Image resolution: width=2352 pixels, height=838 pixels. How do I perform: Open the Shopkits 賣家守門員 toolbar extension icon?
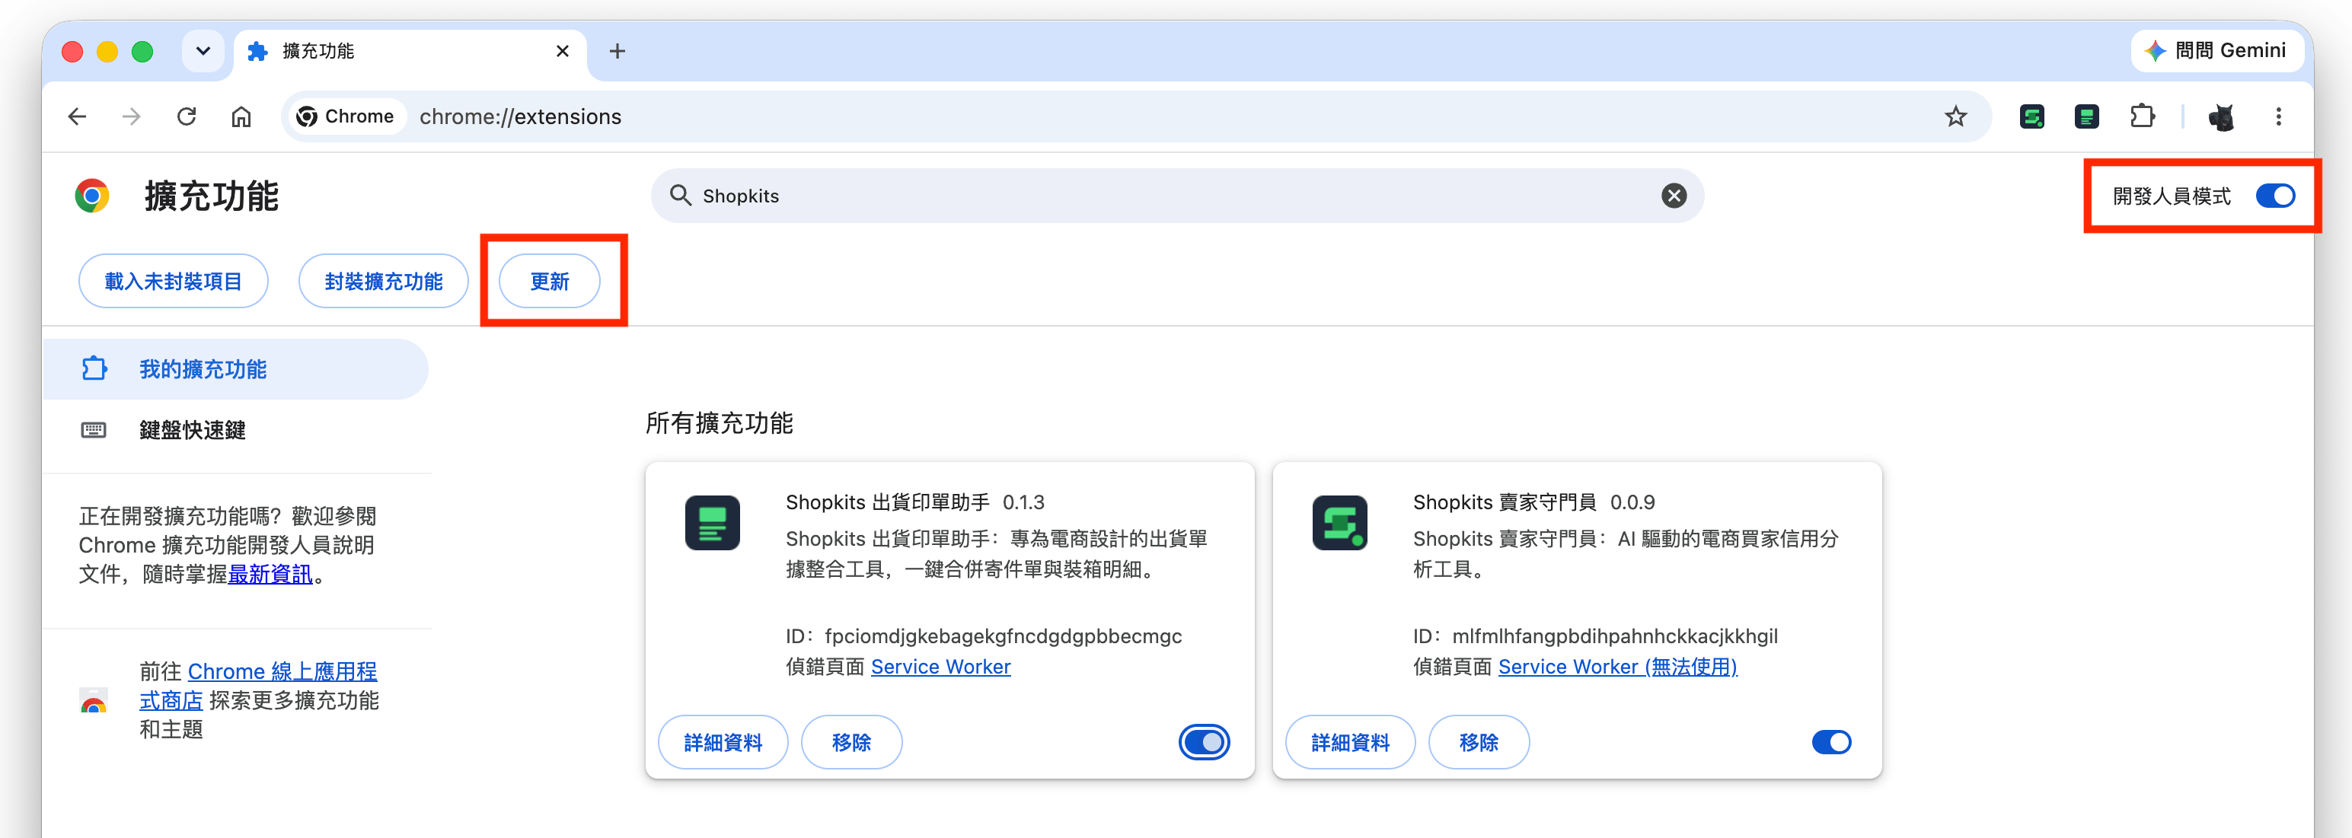pos(2031,117)
